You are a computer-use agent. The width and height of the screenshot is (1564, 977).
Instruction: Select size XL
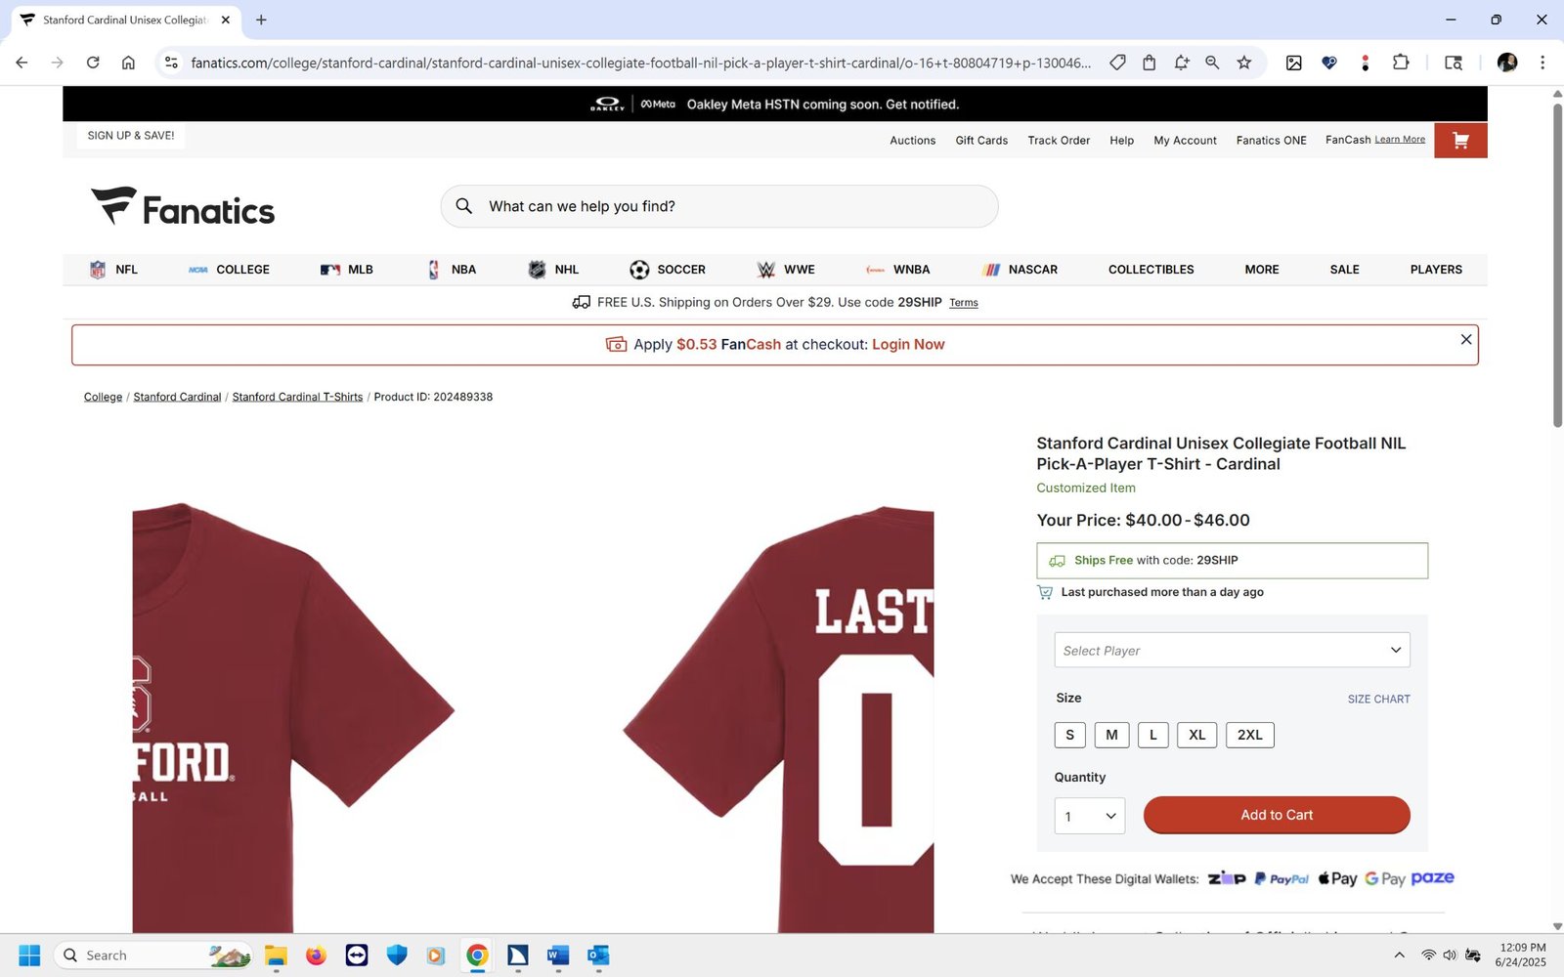point(1197,735)
